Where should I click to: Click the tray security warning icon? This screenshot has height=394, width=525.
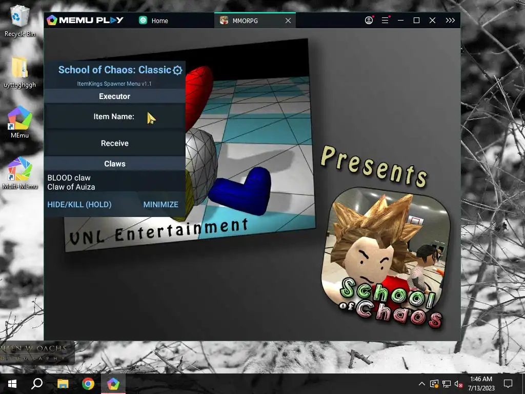[434, 384]
